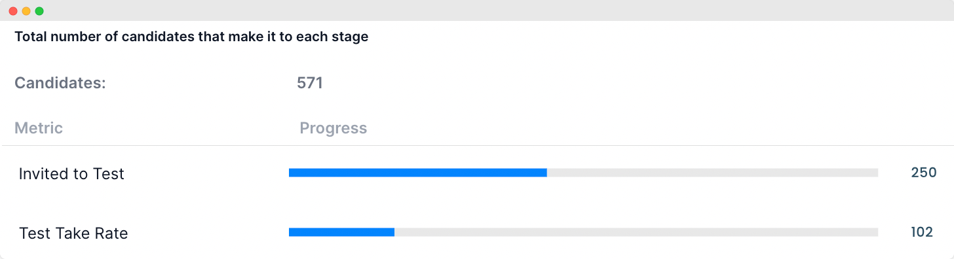Maximize the window with the green button

click(x=39, y=11)
